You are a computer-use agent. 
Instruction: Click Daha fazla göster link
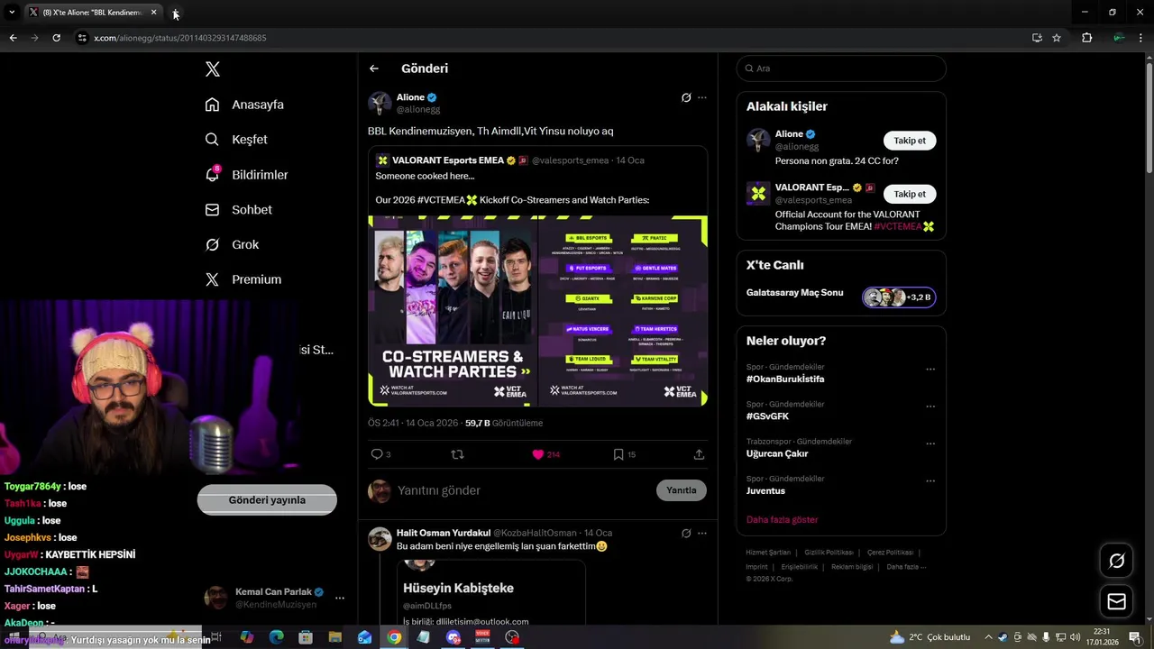pyautogui.click(x=782, y=520)
